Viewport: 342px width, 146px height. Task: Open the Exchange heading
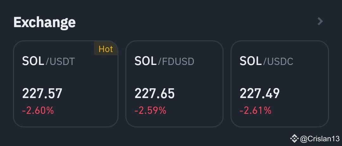(45, 22)
